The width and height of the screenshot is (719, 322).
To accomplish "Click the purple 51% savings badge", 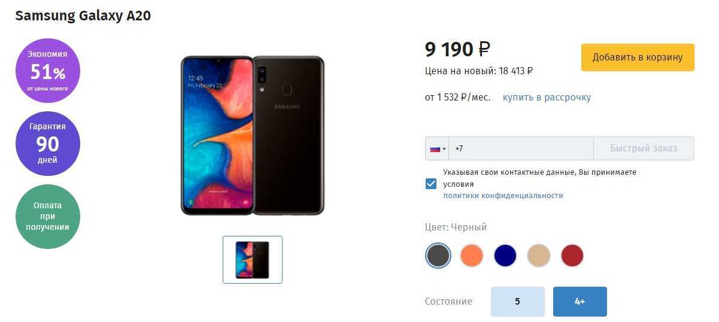I will pyautogui.click(x=48, y=71).
